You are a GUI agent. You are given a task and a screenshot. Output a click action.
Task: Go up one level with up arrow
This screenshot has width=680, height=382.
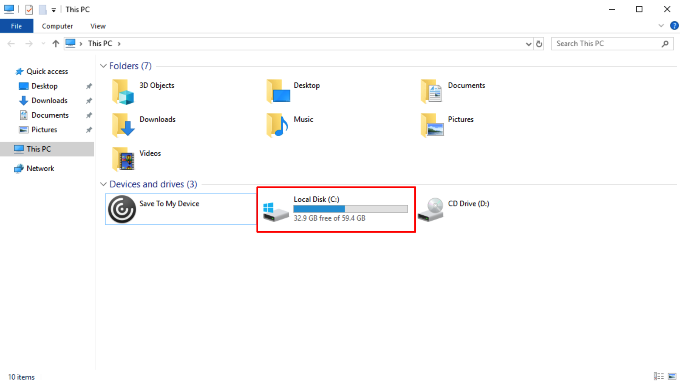coord(56,44)
